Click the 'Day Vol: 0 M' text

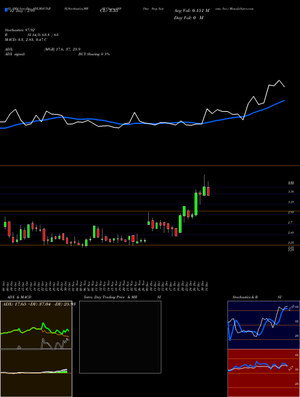coord(188,18)
